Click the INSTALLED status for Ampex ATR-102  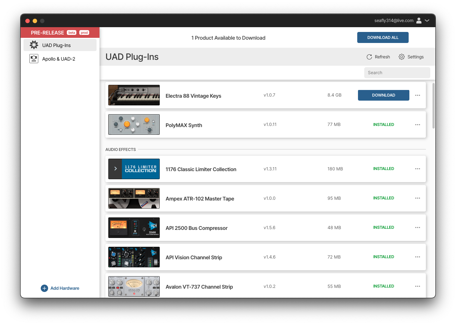point(384,198)
